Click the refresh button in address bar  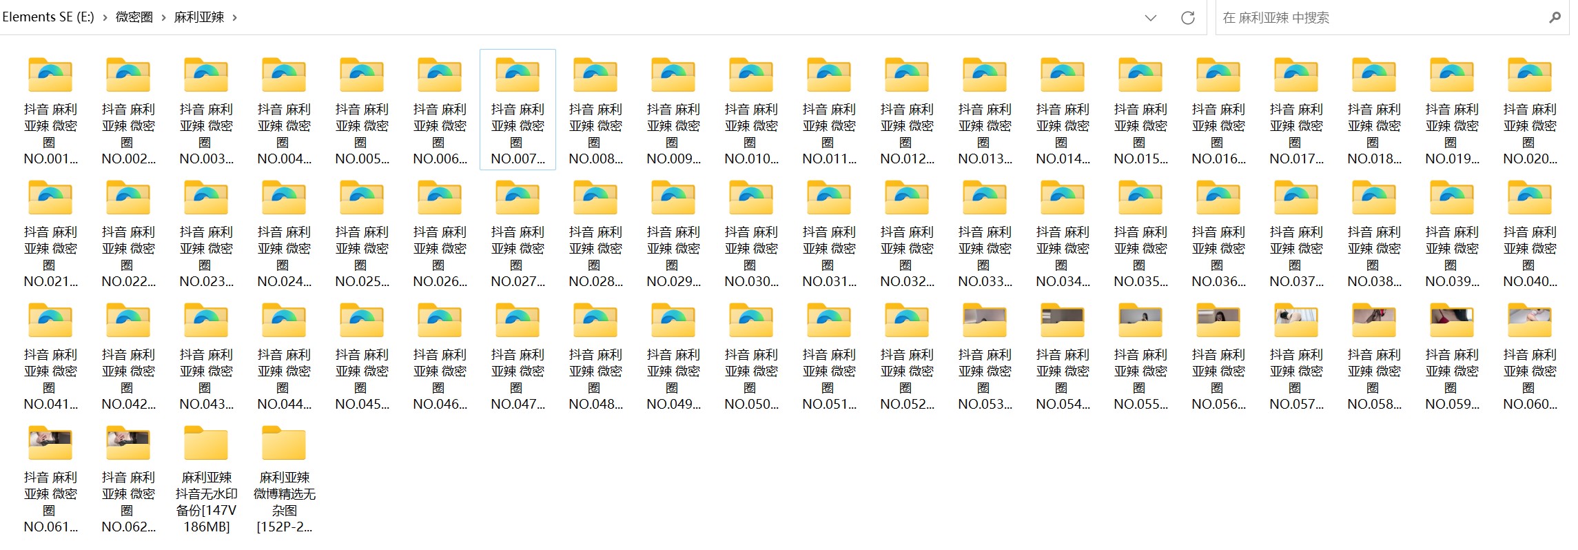coord(1187,18)
